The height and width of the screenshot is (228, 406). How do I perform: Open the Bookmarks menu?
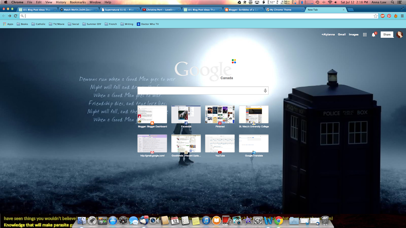tap(78, 2)
